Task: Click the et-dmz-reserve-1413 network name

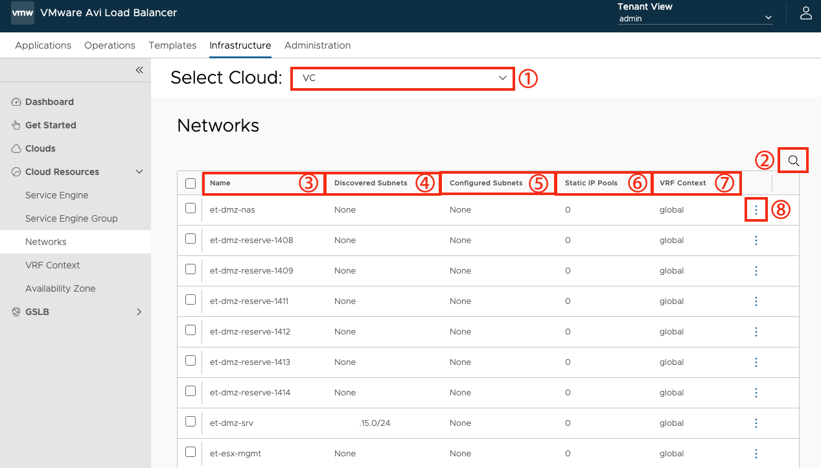Action: pyautogui.click(x=250, y=362)
